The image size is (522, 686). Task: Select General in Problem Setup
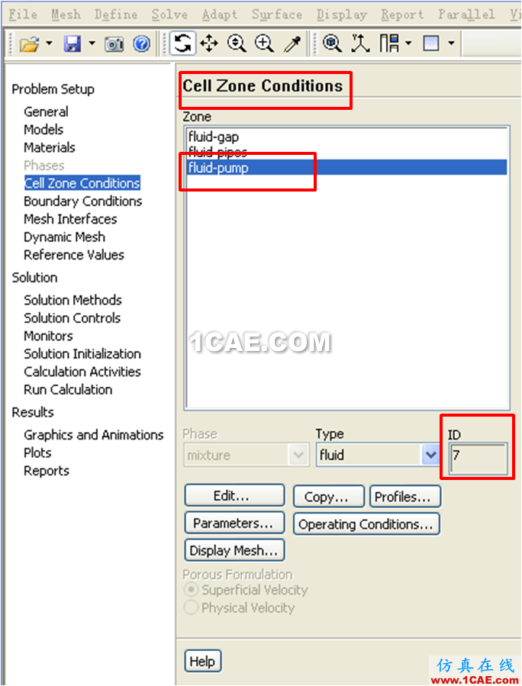coord(46,111)
